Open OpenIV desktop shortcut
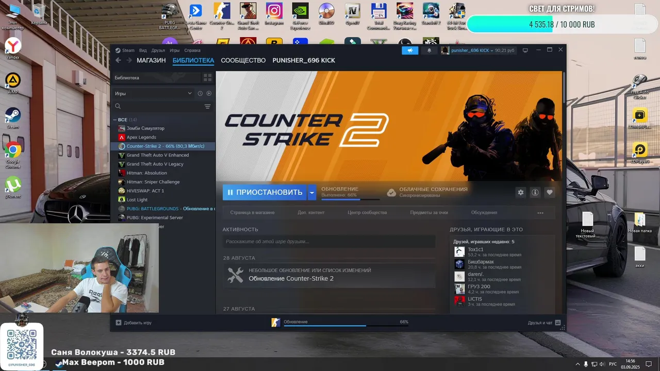660x371 pixels. [x=352, y=14]
